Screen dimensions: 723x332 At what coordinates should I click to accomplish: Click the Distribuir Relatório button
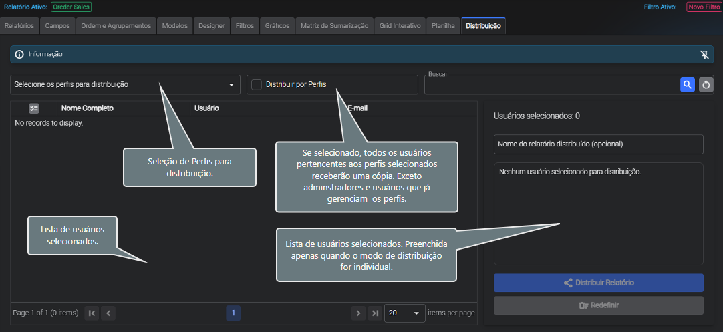(599, 283)
